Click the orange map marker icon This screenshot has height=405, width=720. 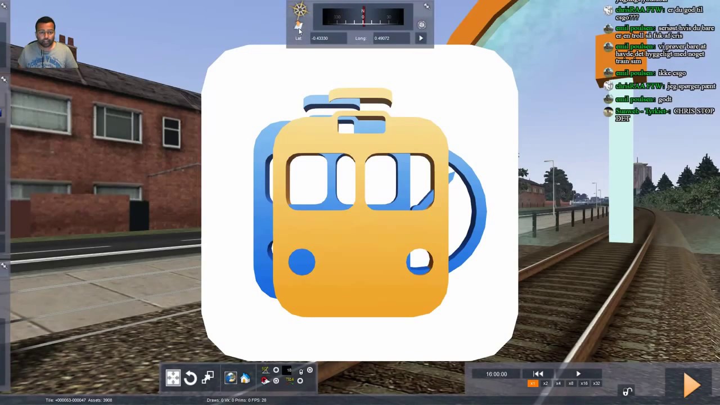(299, 26)
